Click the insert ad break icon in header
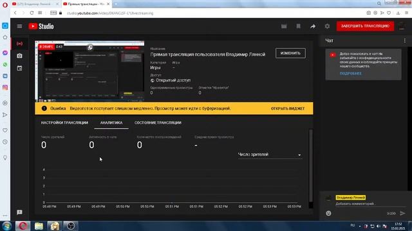This screenshot has height=231, width=412. point(299,26)
